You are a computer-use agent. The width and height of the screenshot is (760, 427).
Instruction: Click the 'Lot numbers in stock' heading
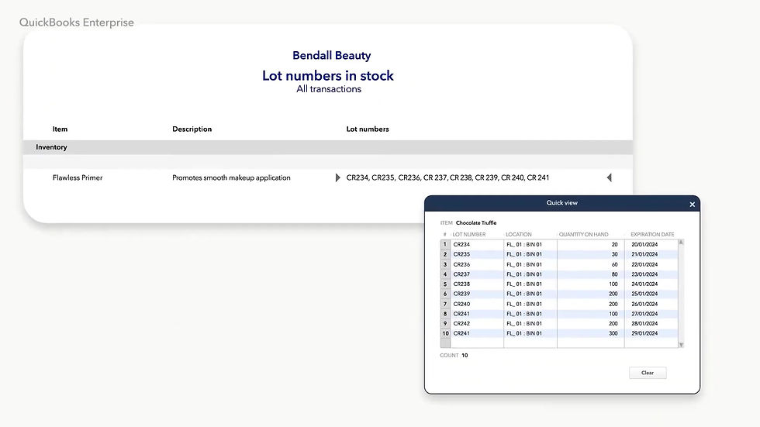pos(327,75)
